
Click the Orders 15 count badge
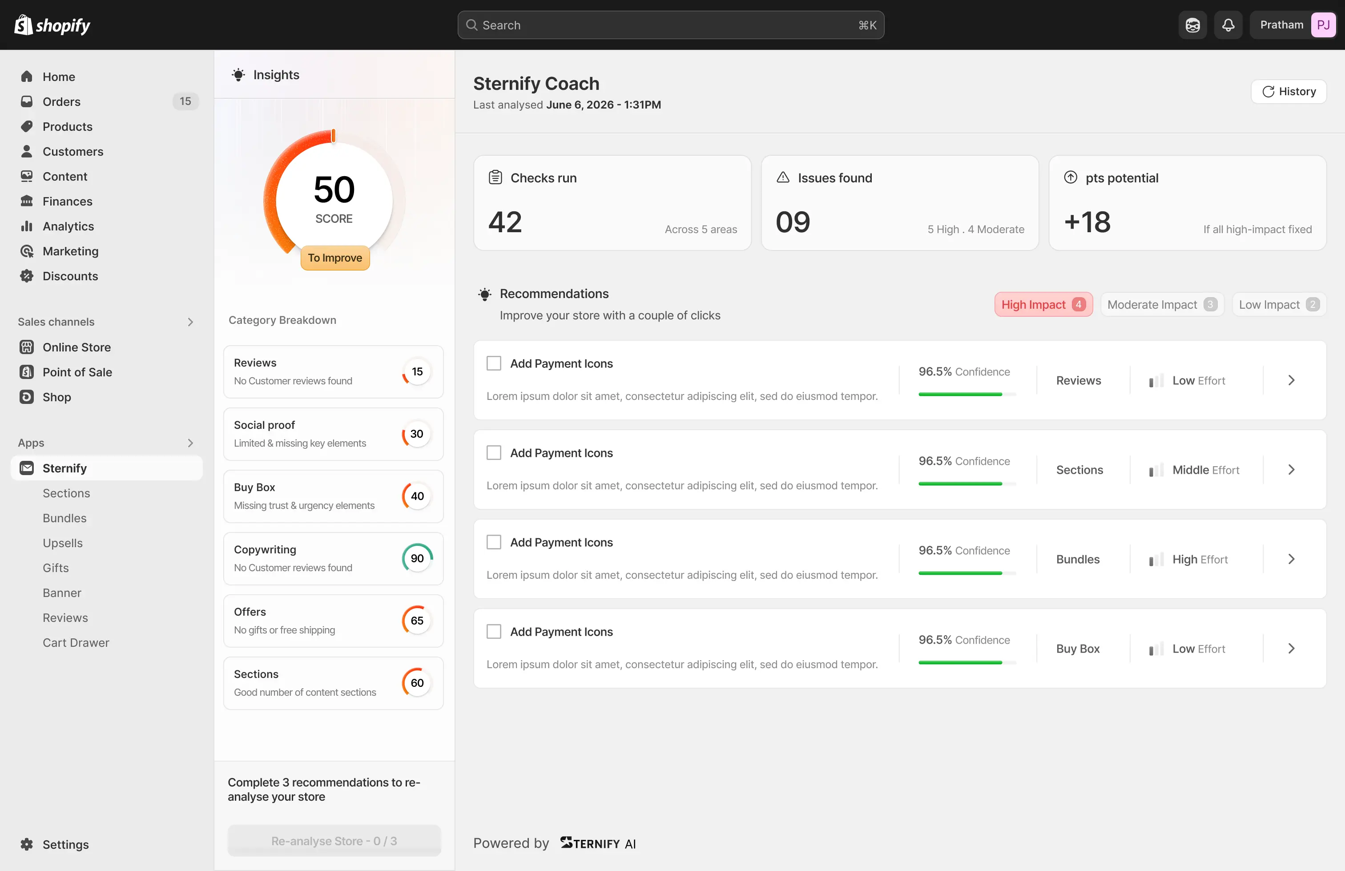coord(185,101)
